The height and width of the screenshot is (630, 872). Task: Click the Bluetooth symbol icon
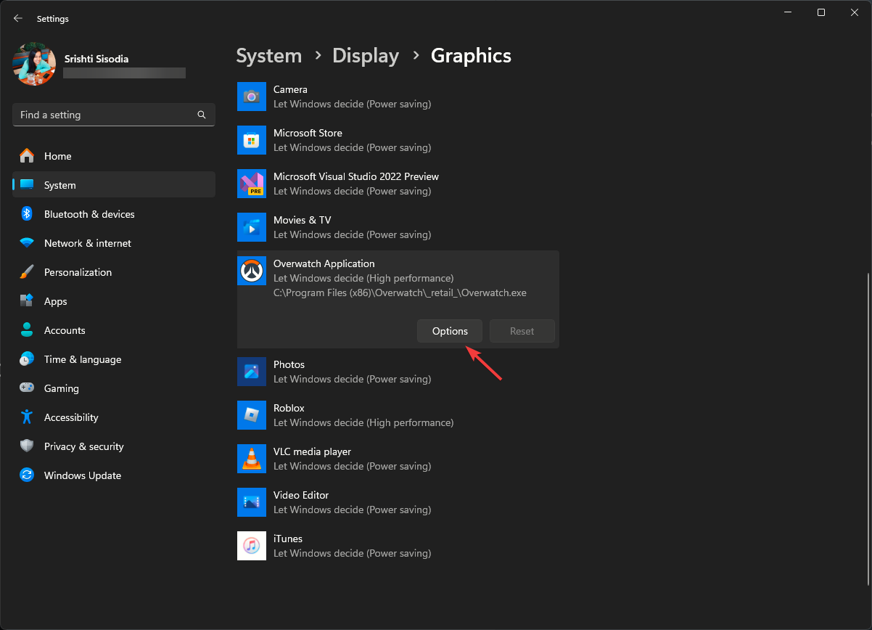pos(27,214)
